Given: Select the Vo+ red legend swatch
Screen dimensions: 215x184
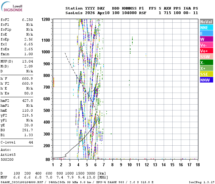Looking at the screenshot, I should pyautogui.click(x=206, y=51).
